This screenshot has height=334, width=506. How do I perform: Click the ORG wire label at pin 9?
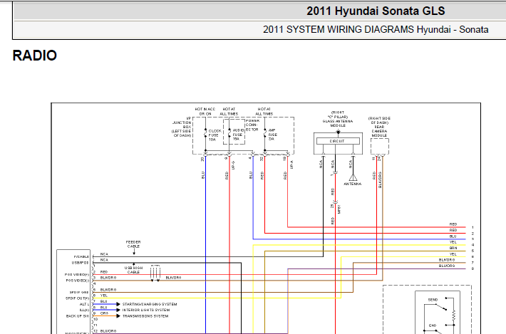pyautogui.click(x=104, y=313)
